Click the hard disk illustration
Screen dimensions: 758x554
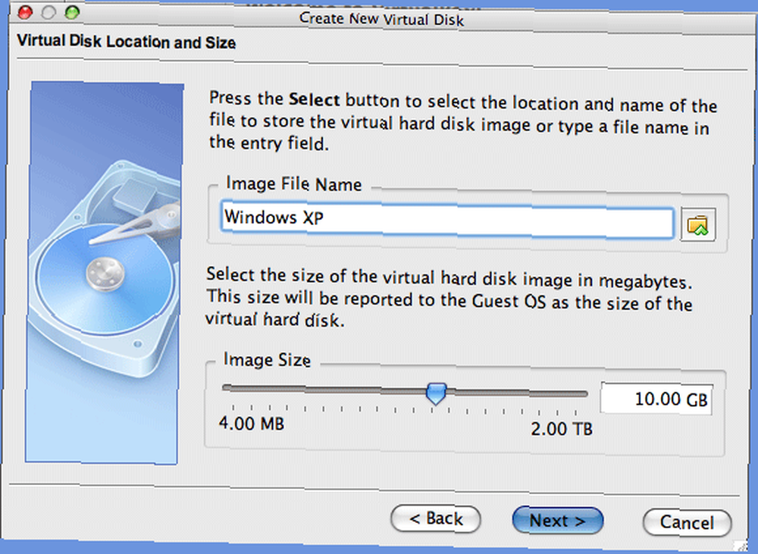tap(105, 273)
